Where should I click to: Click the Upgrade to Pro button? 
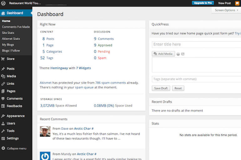pyautogui.click(x=203, y=3)
